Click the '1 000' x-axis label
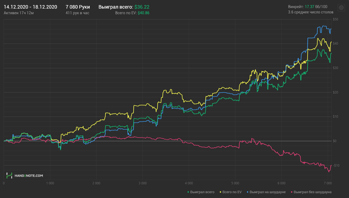The image size is (349, 198). [50, 183]
